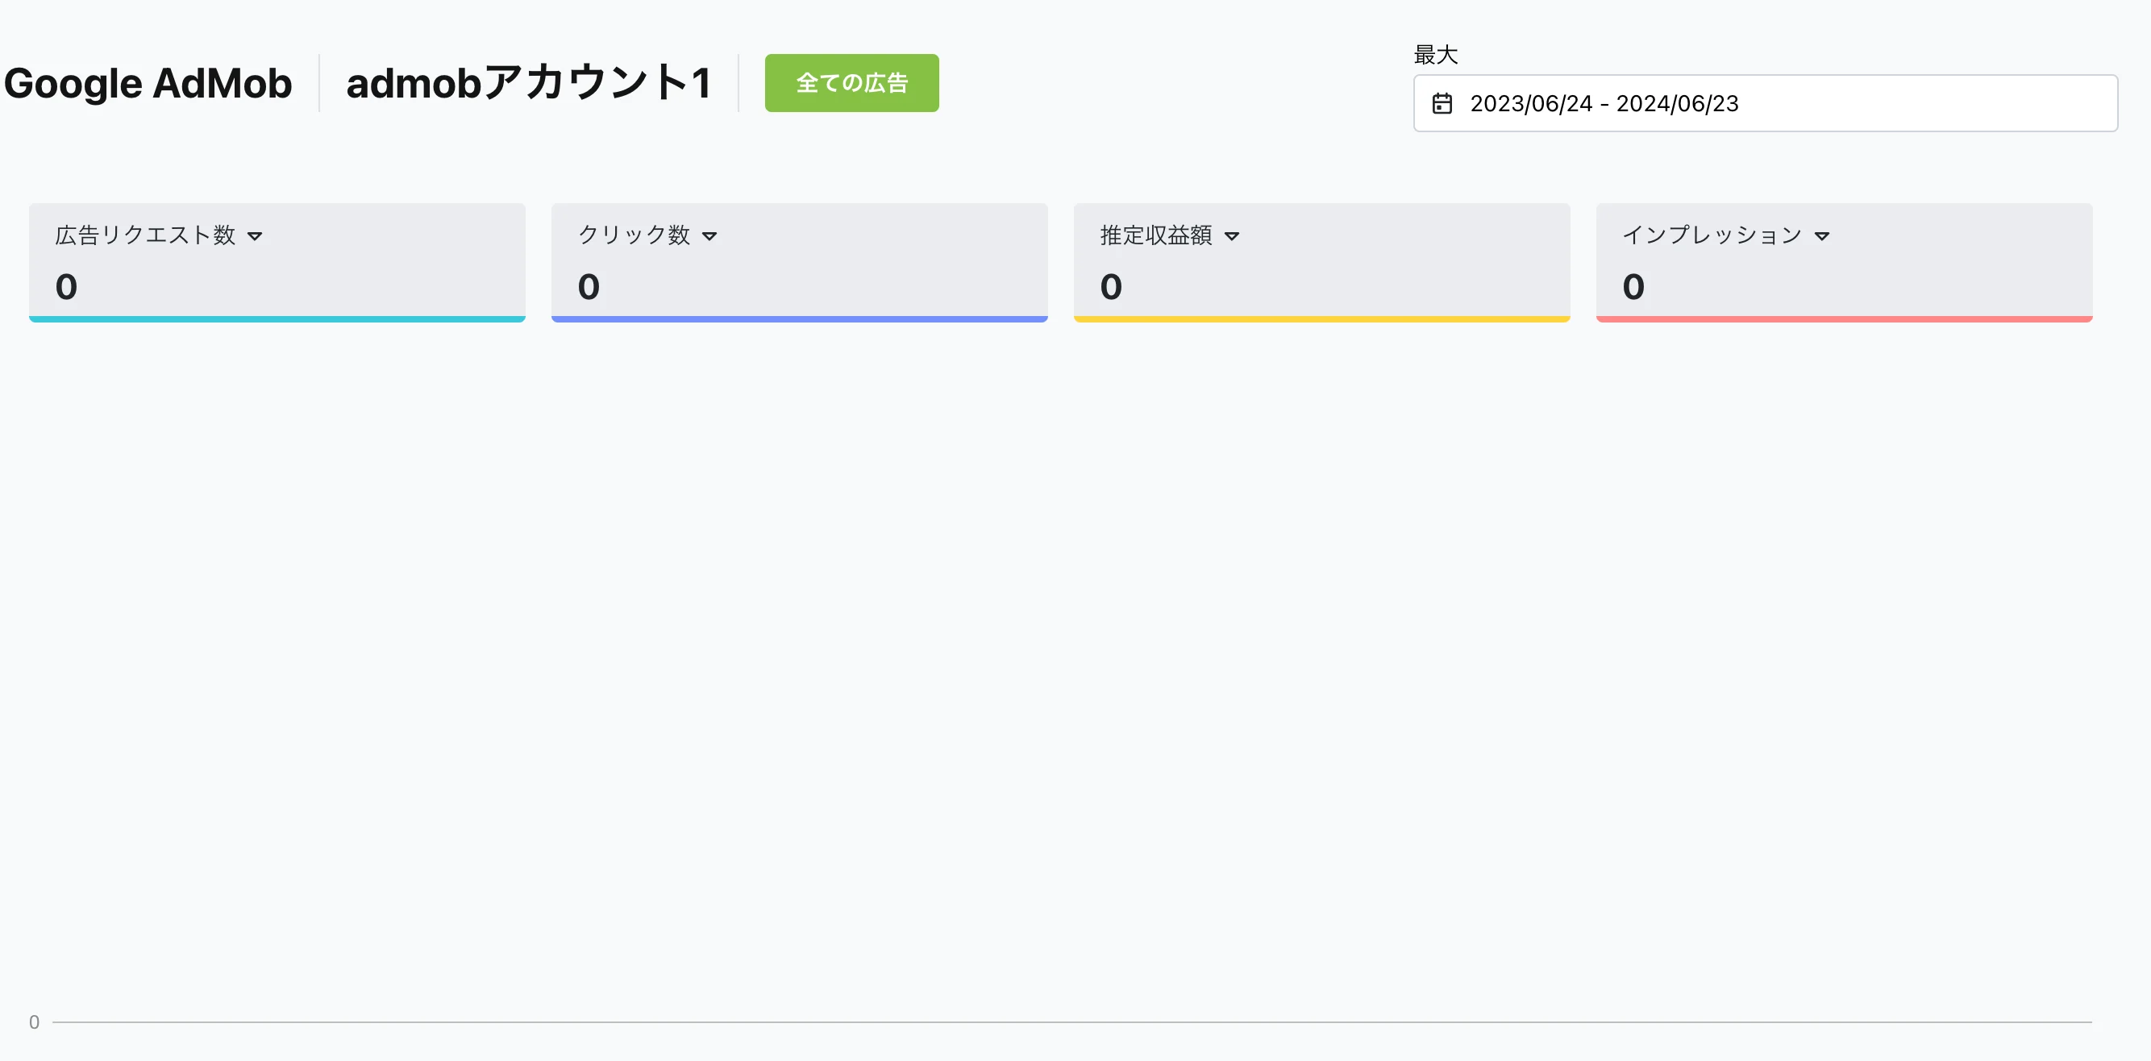Select the クリック数 card label
This screenshot has height=1061, width=2151.
pyautogui.click(x=634, y=235)
